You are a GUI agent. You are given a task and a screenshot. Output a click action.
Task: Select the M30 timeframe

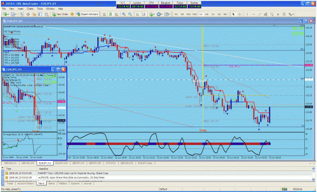coord(194,14)
